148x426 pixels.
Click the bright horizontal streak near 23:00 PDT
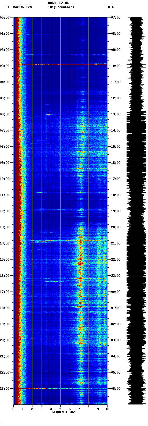click(63, 388)
